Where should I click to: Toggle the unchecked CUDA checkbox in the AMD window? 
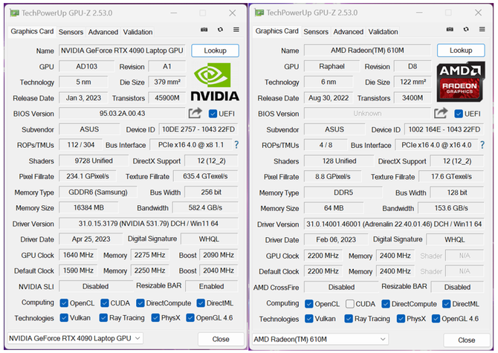(349, 304)
